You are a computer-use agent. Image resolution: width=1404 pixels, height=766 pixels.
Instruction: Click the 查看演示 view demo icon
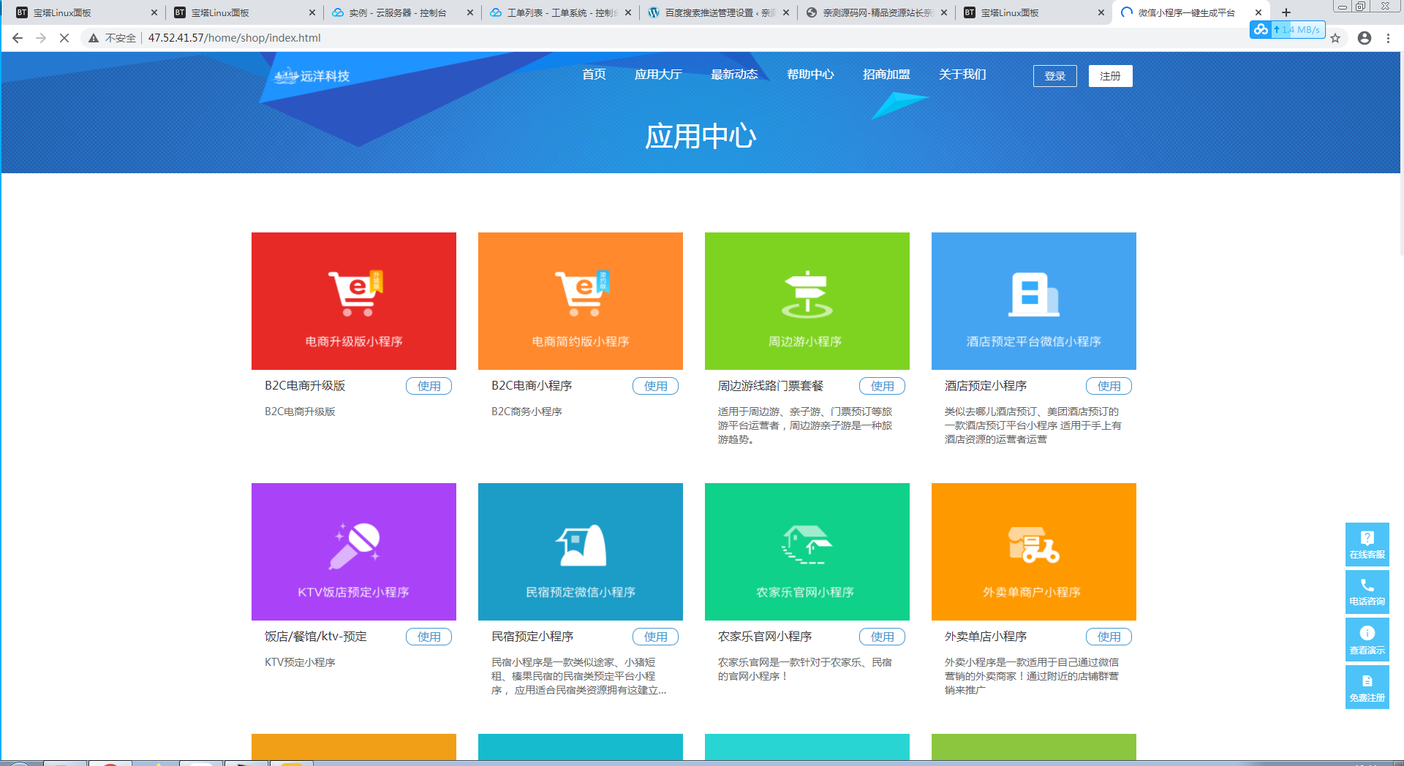(1367, 640)
